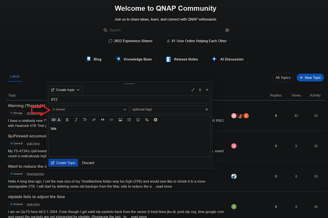Toggle the rich text editor mode switch
This screenshot has width=328, height=218.
(56, 120)
